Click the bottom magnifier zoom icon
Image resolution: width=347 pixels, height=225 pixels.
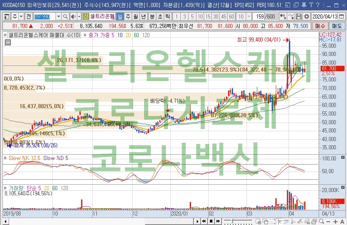point(321,221)
